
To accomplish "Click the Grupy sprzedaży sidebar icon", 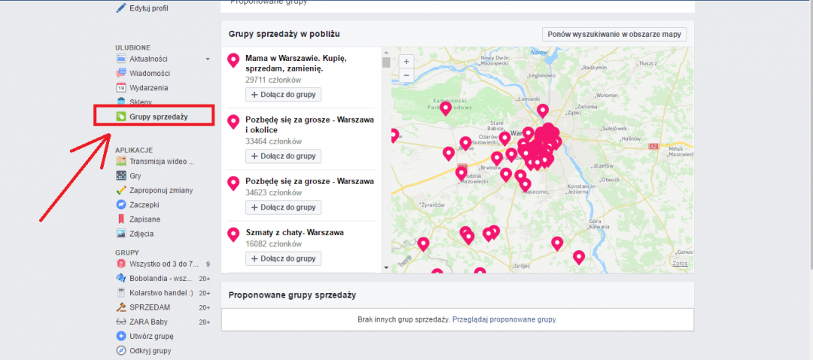I will coord(120,116).
